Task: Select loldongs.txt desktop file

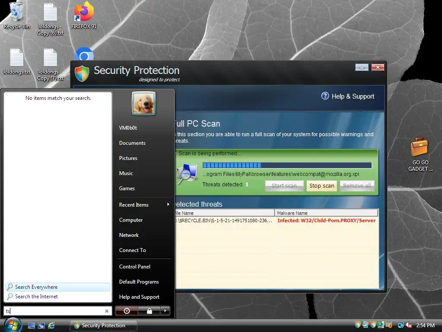Action: click(x=17, y=61)
